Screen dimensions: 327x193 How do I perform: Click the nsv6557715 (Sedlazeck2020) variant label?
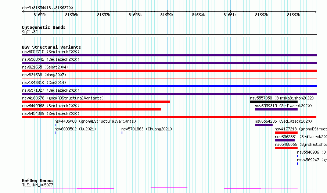click(51, 52)
